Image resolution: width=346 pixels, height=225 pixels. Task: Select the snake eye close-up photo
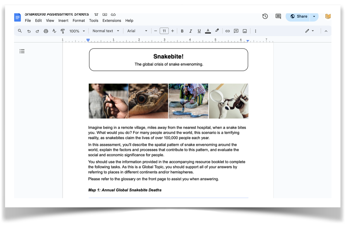(x=148, y=101)
